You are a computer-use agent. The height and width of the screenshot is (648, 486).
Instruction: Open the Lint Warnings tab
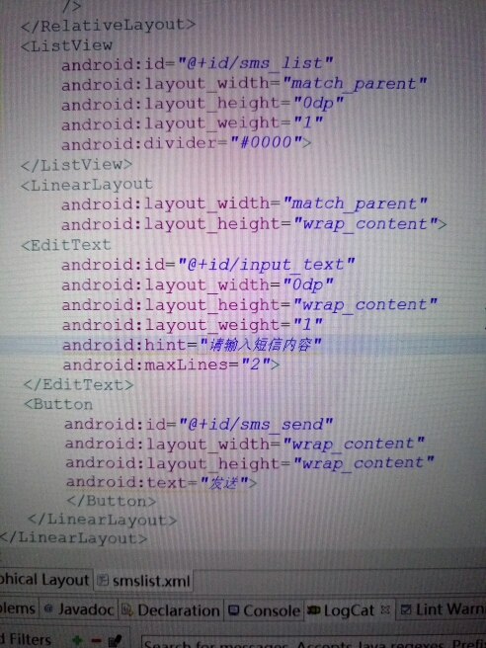[443, 609]
